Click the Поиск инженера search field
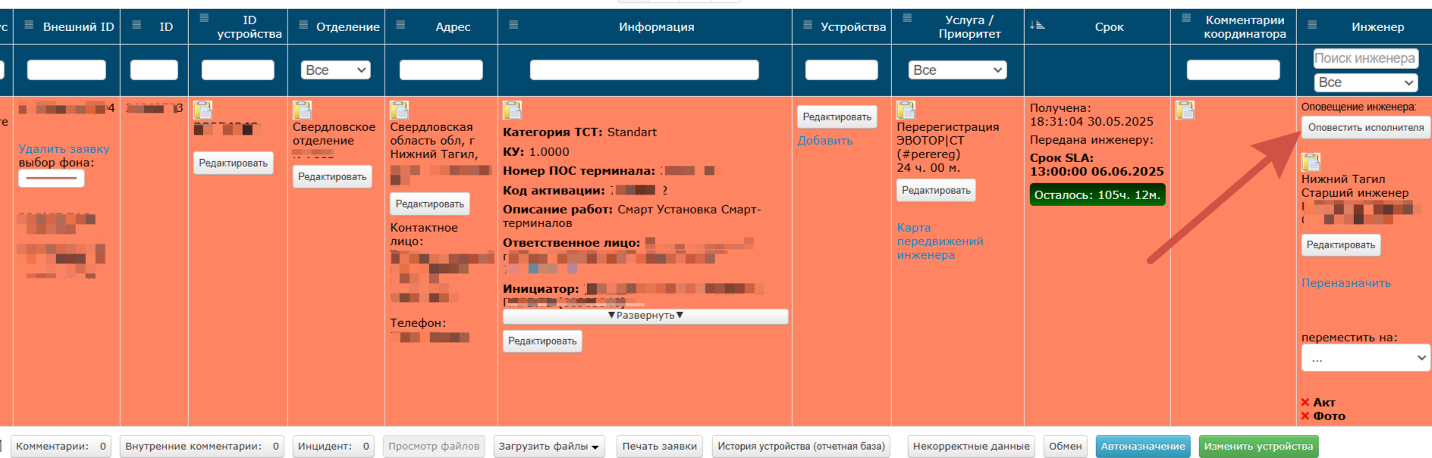1432x458 pixels. tap(1364, 58)
